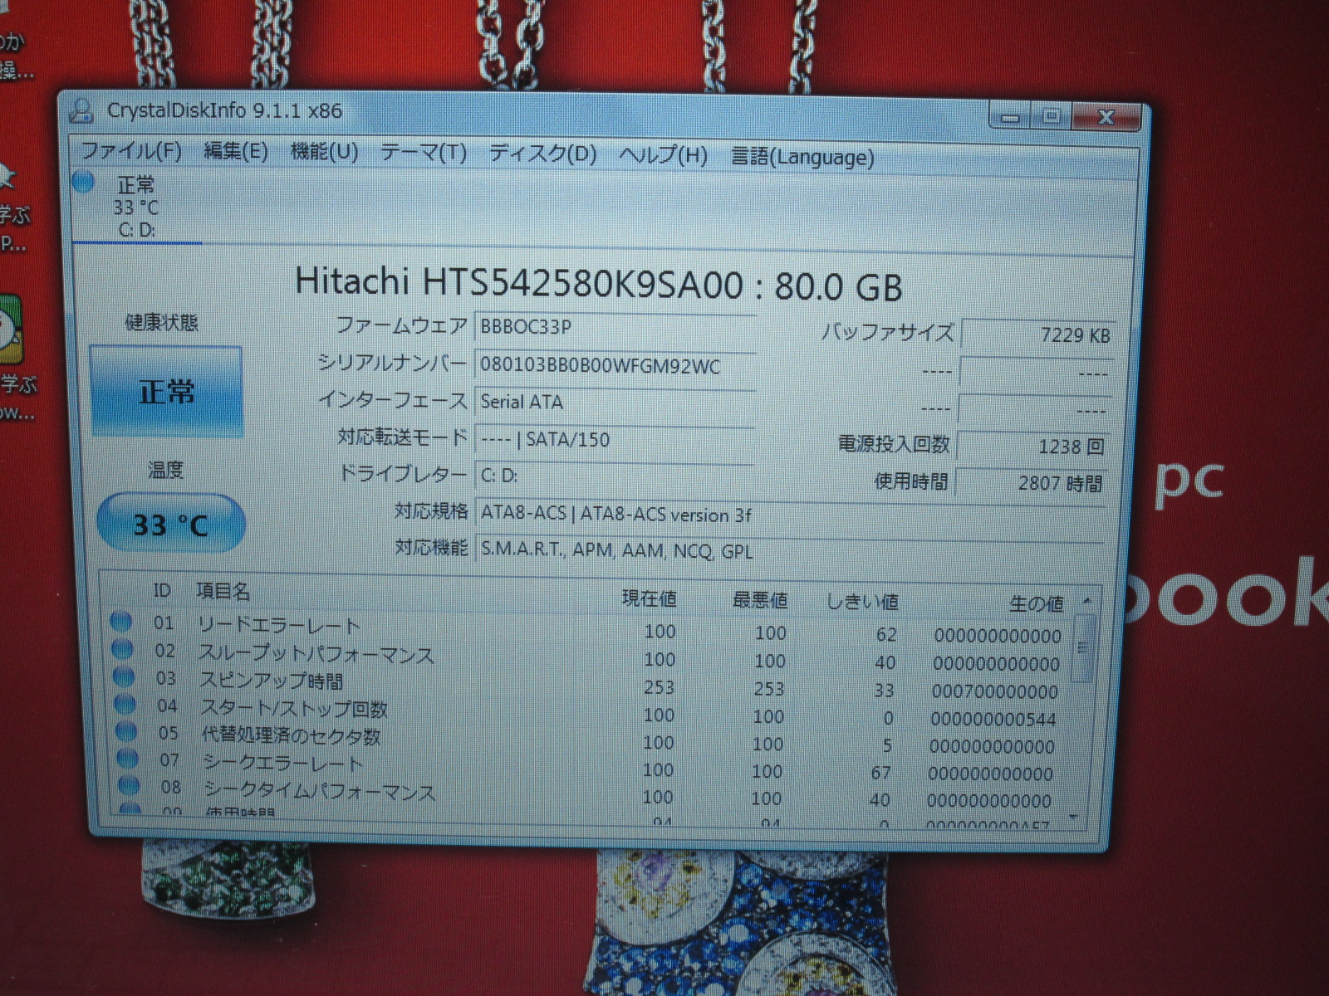Screen dimensions: 1329x996
Task: Open the ファイル(F) menu
Action: (130, 151)
